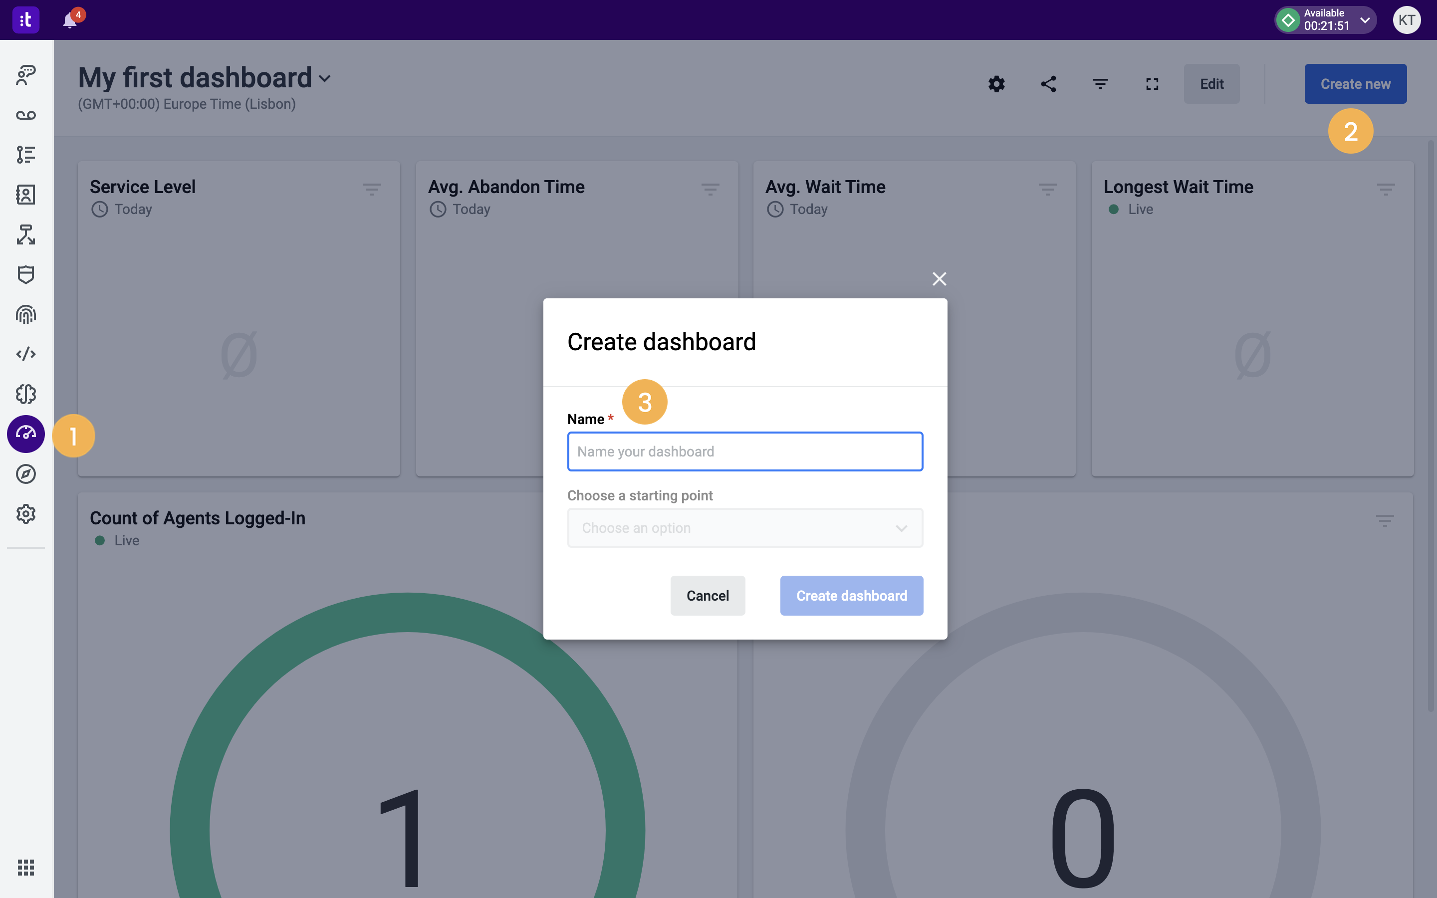Screen dimensions: 1437x898
Task: Cancel the Create dashboard dialog
Action: pyautogui.click(x=708, y=596)
